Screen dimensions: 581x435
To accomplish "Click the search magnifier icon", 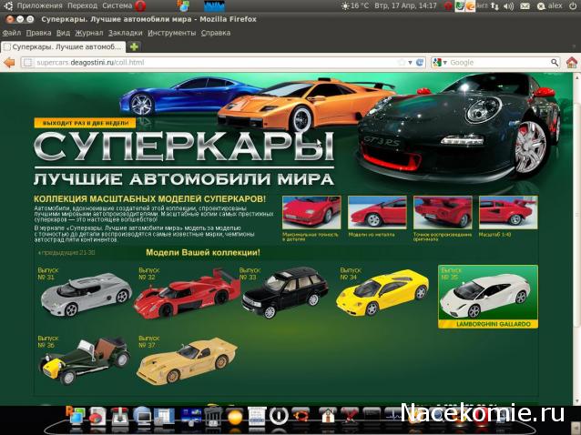I will point(555,63).
